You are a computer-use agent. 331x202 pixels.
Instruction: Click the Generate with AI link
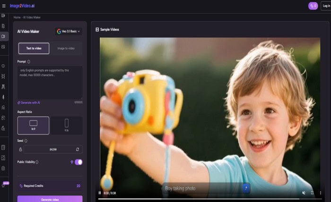coord(29,102)
